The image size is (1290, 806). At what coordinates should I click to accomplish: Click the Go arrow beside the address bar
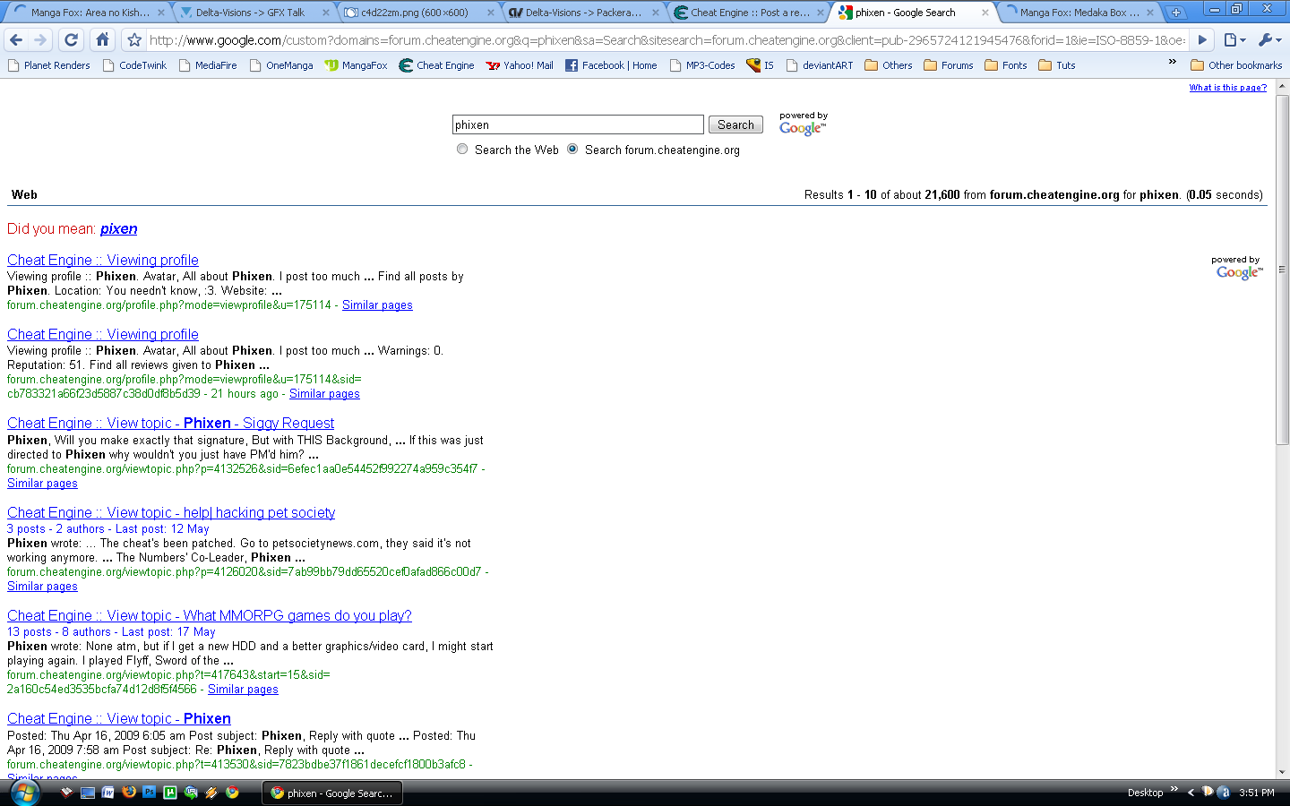[1203, 39]
